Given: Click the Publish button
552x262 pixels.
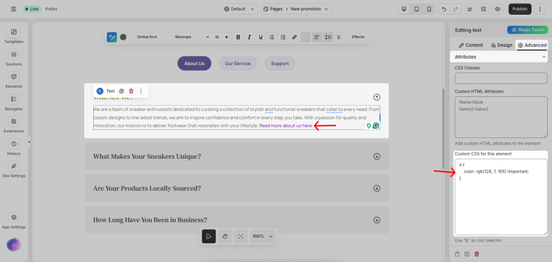Looking at the screenshot, I should (x=520, y=9).
